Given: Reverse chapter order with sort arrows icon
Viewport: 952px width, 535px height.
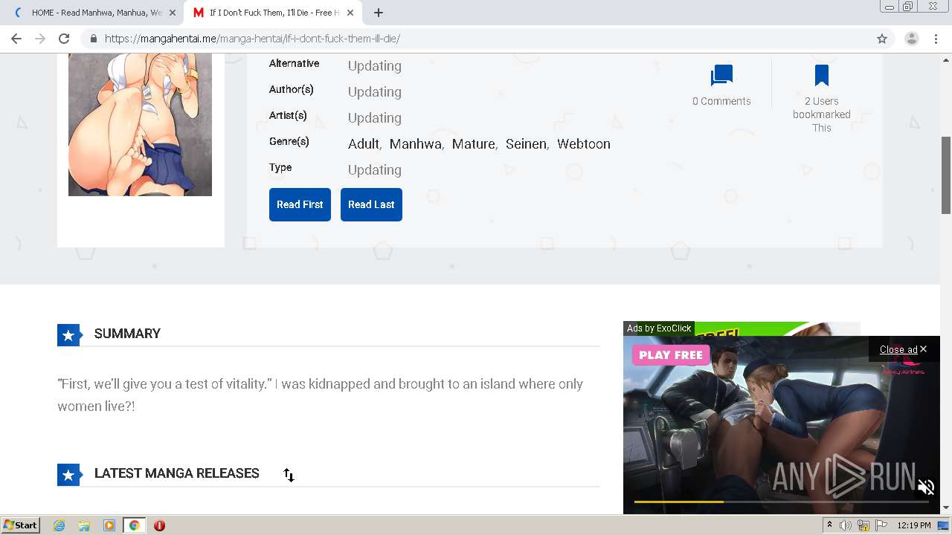Looking at the screenshot, I should point(289,475).
